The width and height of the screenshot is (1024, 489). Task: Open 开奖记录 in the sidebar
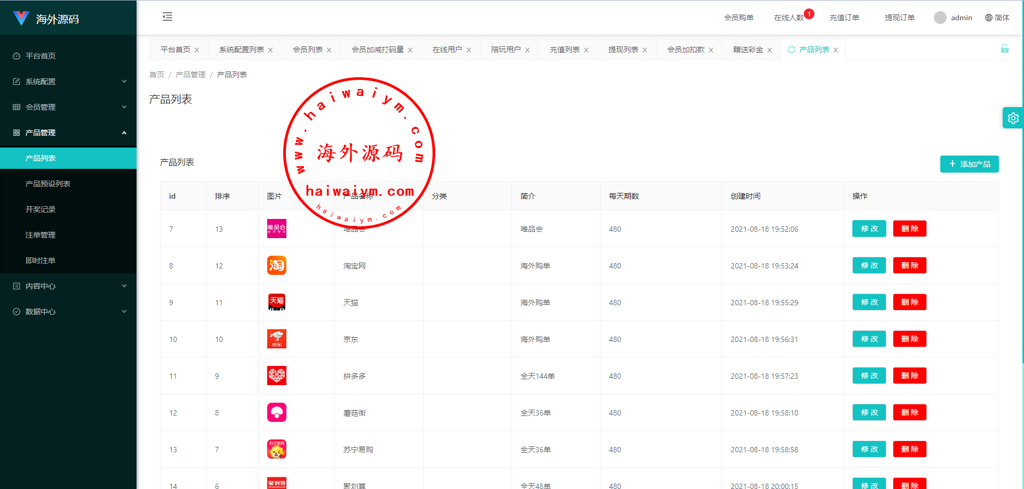41,209
